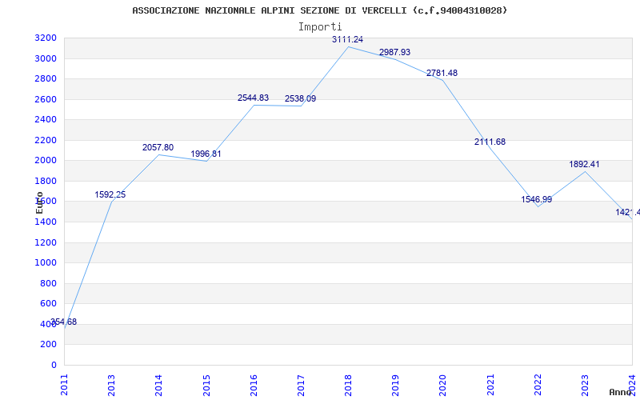
Task: Click the 'Importi' subtitle
Action: 320,27
